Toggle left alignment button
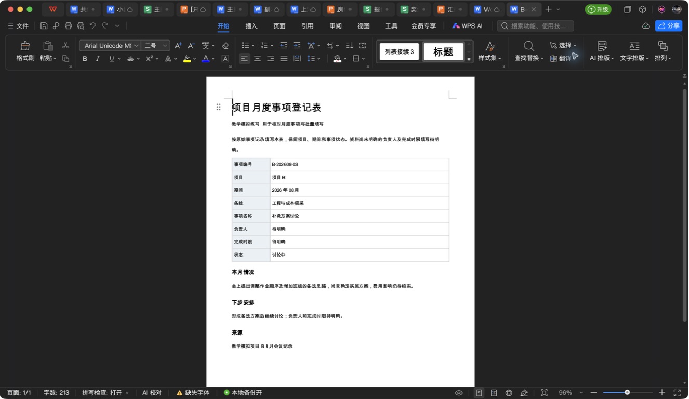Viewport: 689px width, 399px height. tap(245, 59)
